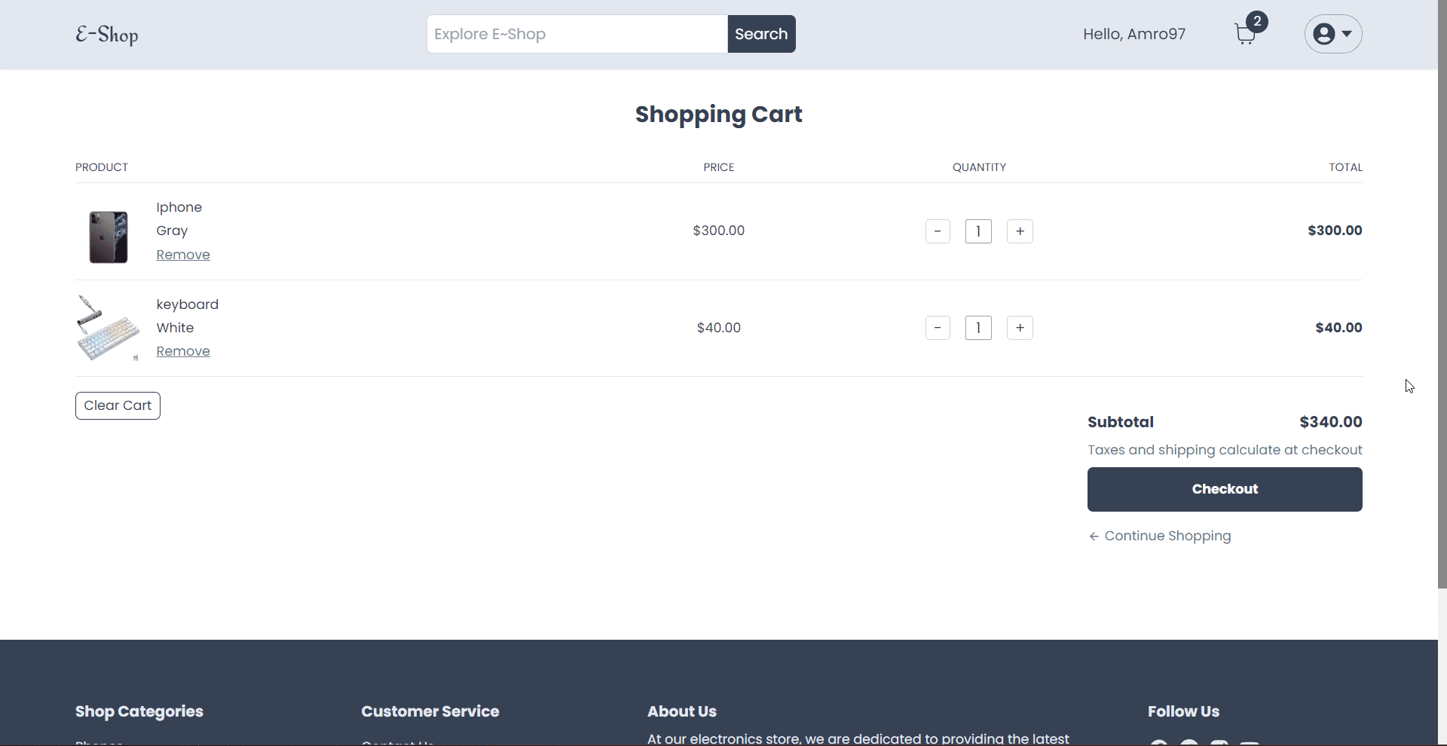The width and height of the screenshot is (1447, 746).
Task: Click the white keyboard product thumbnail
Action: point(109,329)
